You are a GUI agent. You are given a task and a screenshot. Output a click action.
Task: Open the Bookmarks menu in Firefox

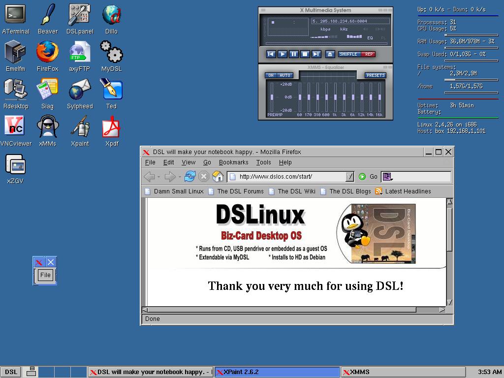(x=234, y=162)
